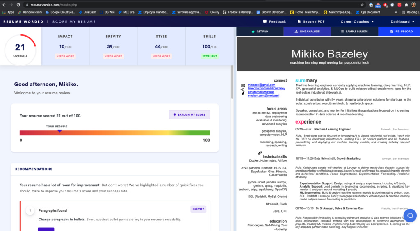Click the Brevity tag on Paragraphs found
The width and height of the screenshot is (420, 231).
(198, 209)
